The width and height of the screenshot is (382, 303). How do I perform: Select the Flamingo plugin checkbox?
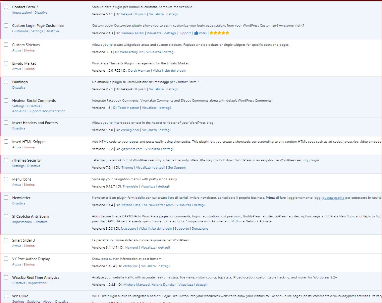click(6, 82)
